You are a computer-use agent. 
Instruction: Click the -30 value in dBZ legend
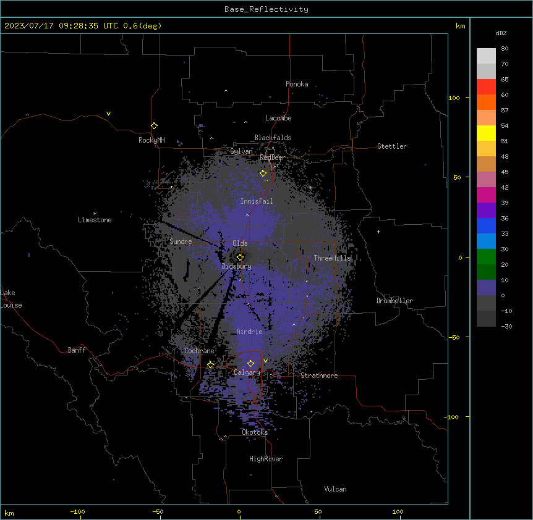pyautogui.click(x=506, y=326)
